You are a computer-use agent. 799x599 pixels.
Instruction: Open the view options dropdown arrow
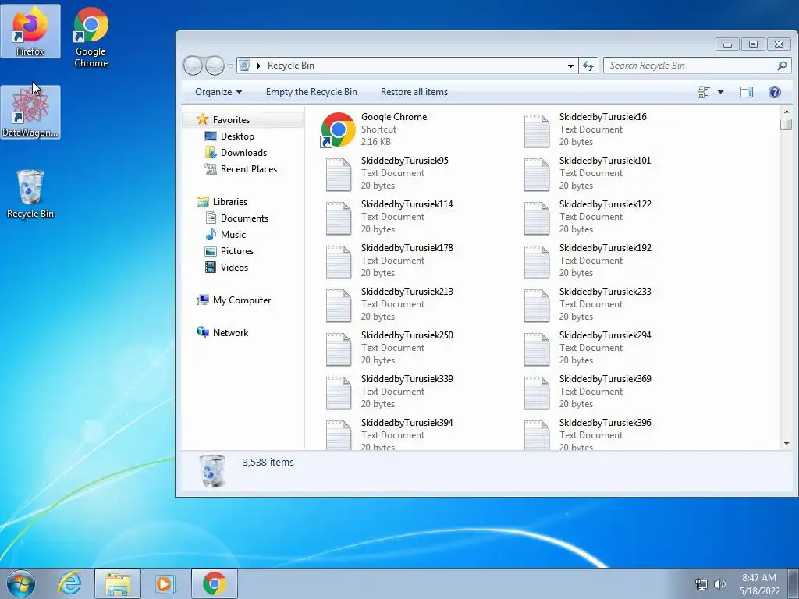(x=720, y=92)
